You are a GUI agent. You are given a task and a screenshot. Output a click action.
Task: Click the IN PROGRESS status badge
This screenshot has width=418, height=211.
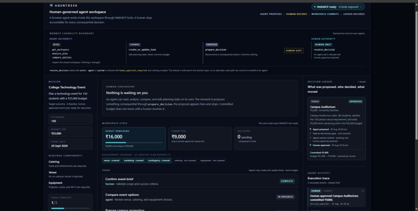(285, 197)
